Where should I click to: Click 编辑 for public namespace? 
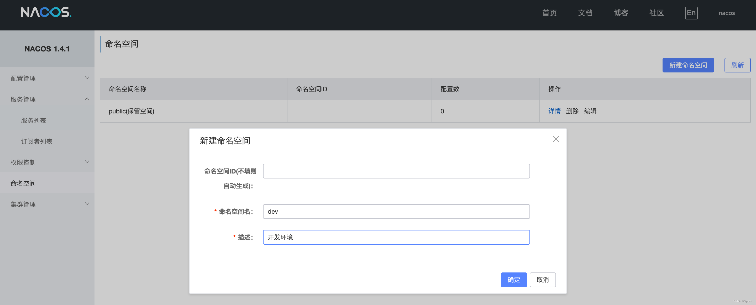coord(590,111)
